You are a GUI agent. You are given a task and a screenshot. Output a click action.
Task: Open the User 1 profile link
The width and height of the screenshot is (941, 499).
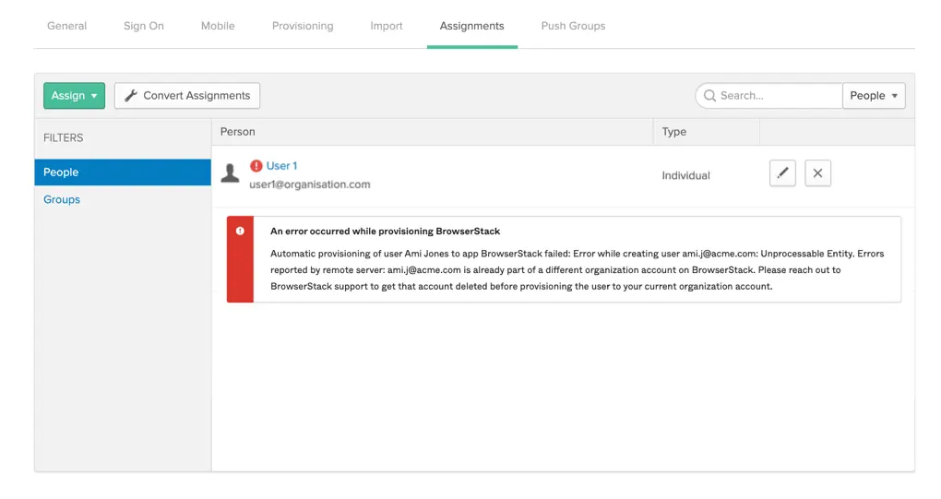281,166
